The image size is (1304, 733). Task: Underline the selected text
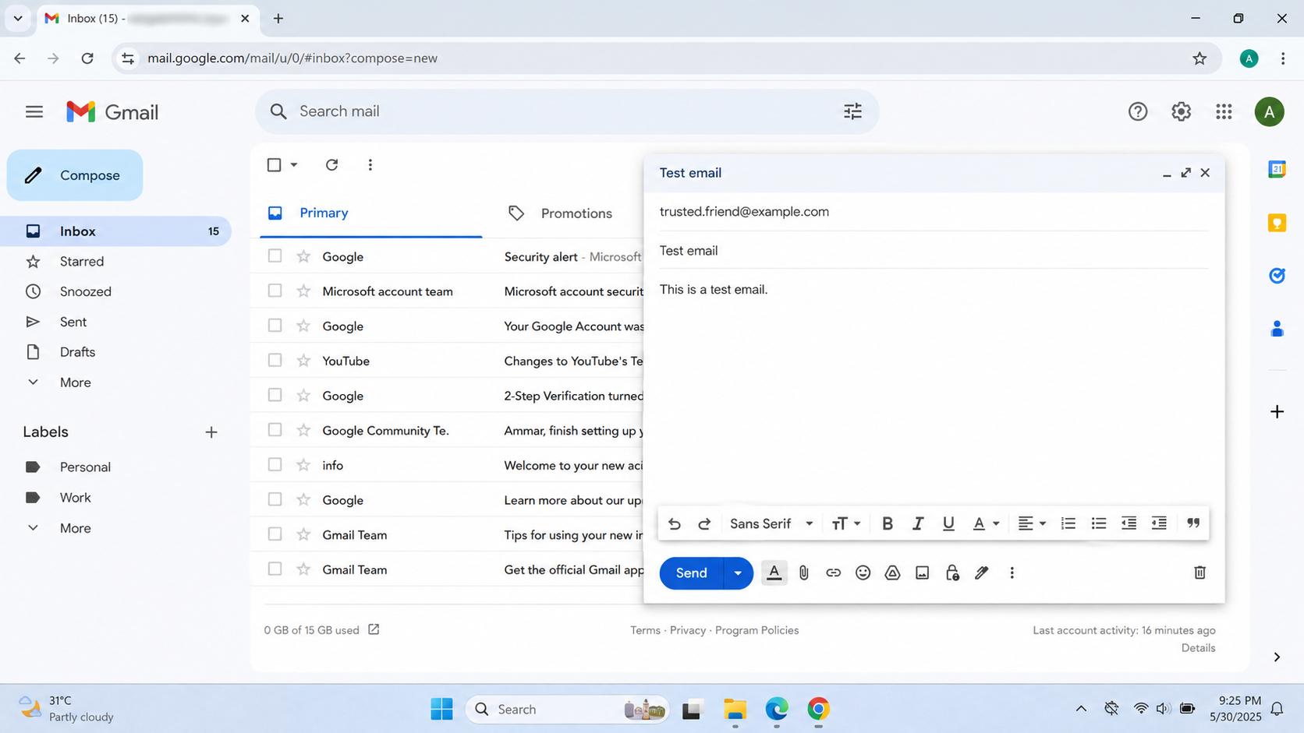coord(948,523)
